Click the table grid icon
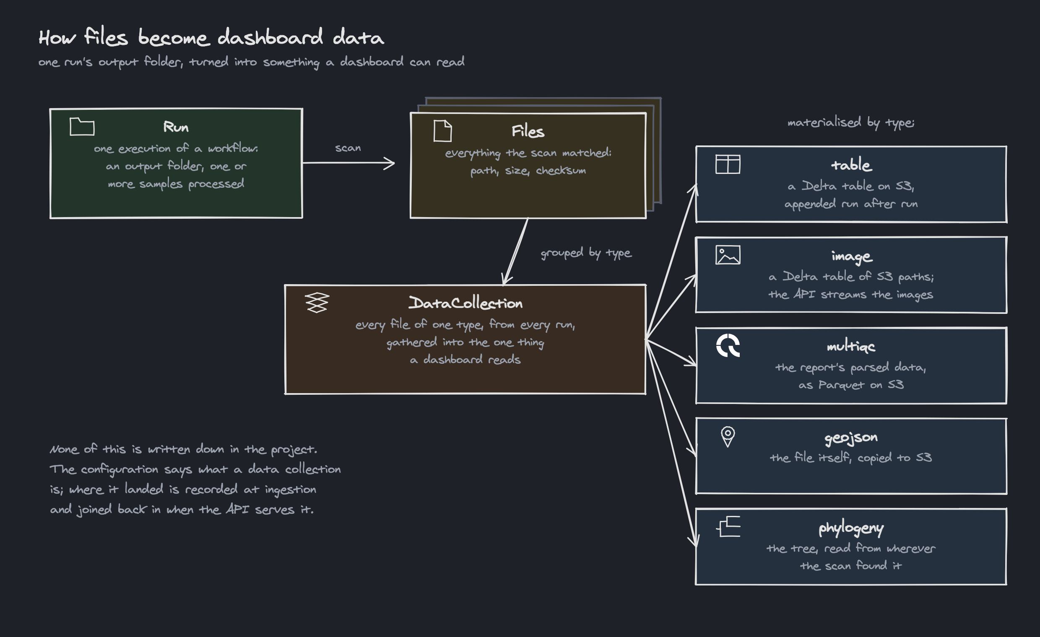The image size is (1040, 637). tap(728, 164)
